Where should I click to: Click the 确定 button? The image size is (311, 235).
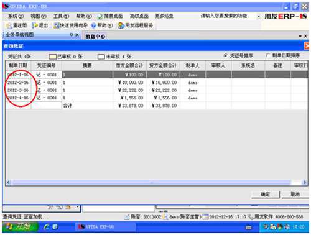266,195
